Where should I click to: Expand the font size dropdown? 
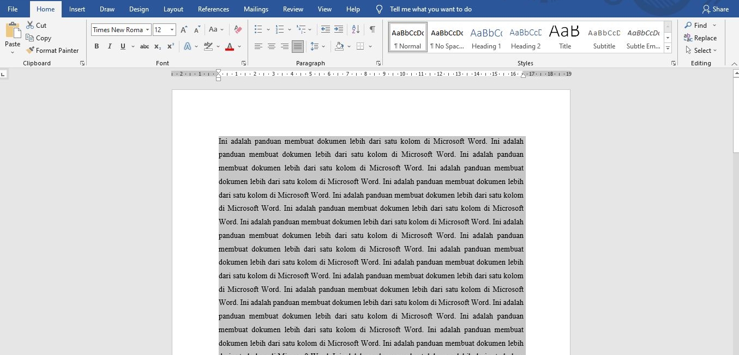click(172, 29)
